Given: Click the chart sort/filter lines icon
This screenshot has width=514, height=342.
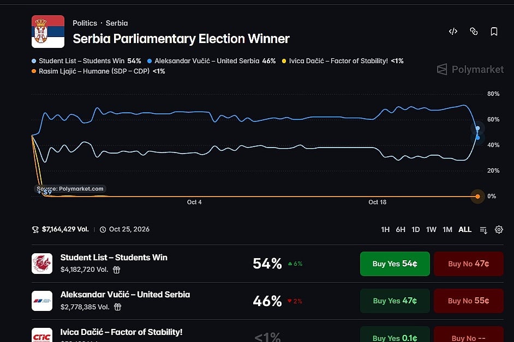Looking at the screenshot, I should (483, 230).
